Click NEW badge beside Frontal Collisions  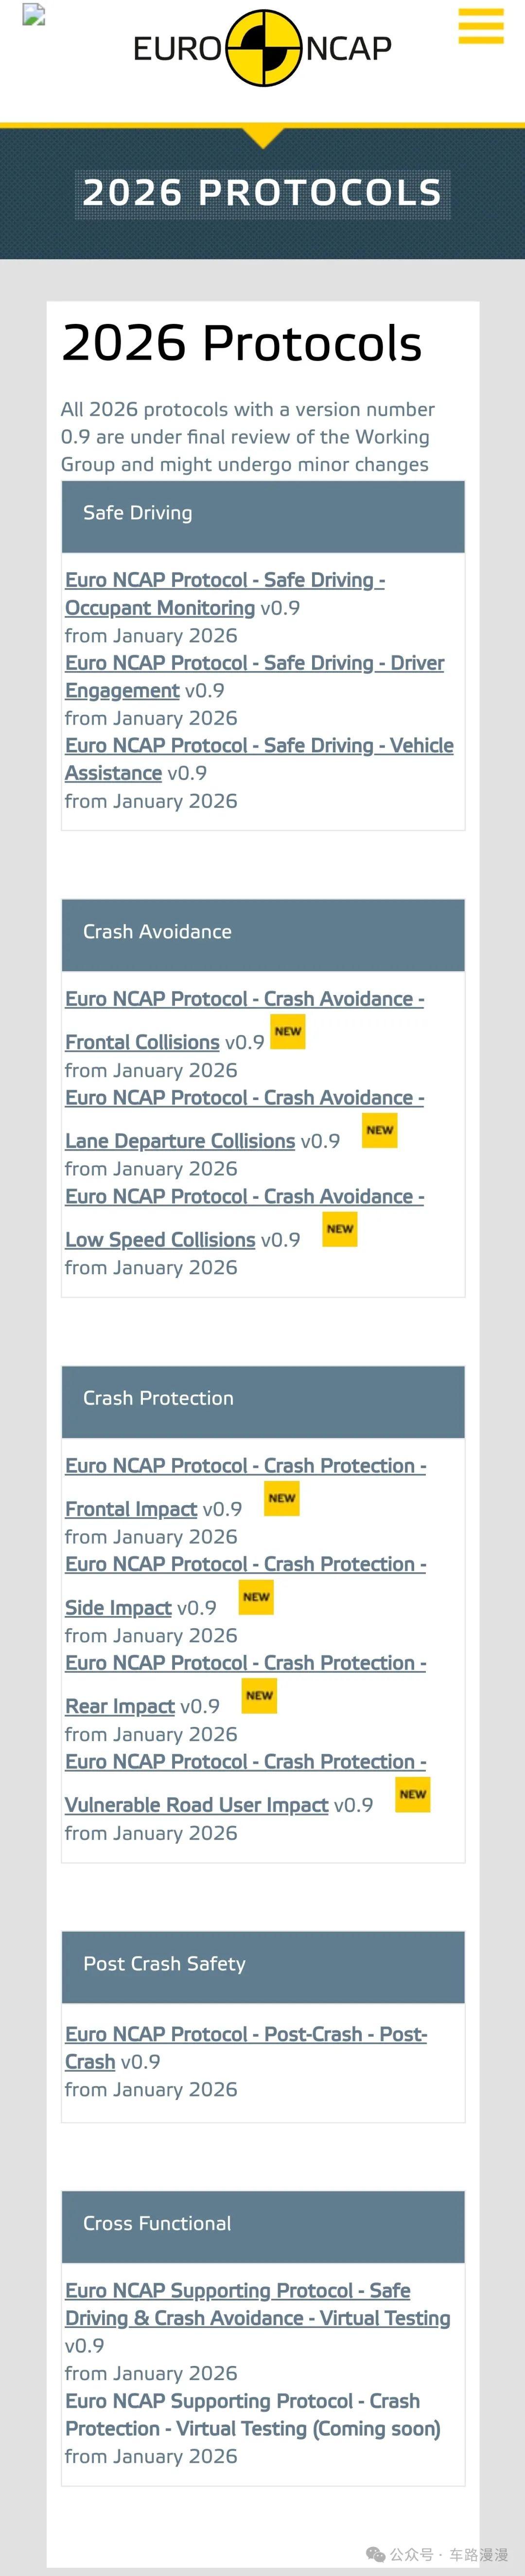(x=288, y=1031)
